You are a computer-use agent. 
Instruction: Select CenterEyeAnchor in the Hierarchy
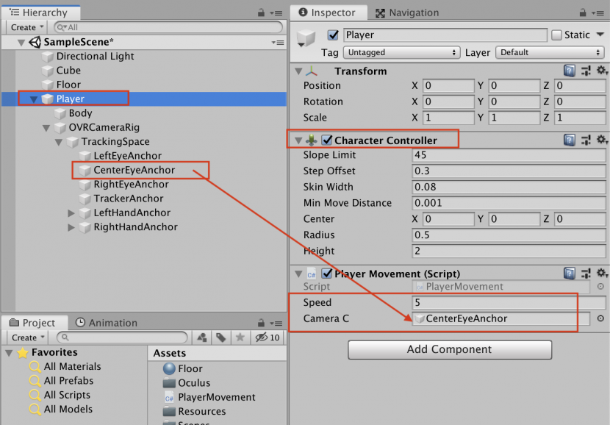(134, 170)
